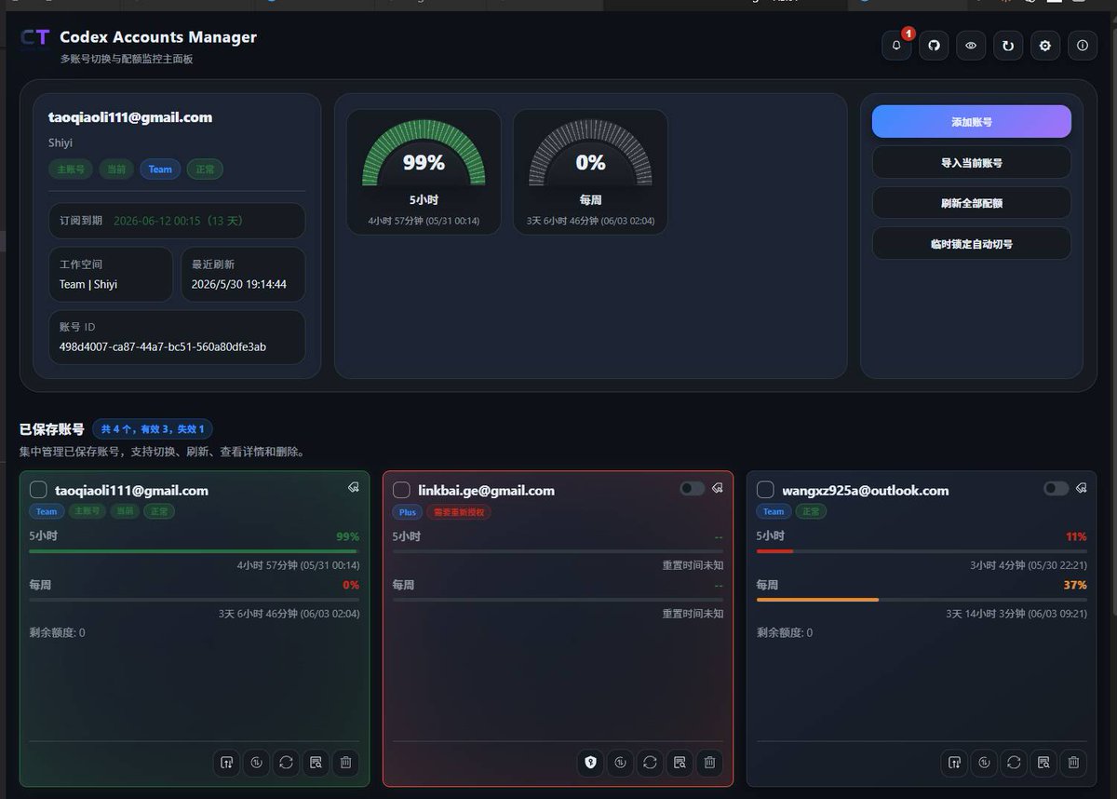Click switch-account icon on wangxz925a card
Image resolution: width=1117 pixels, height=799 pixels.
[x=954, y=762]
